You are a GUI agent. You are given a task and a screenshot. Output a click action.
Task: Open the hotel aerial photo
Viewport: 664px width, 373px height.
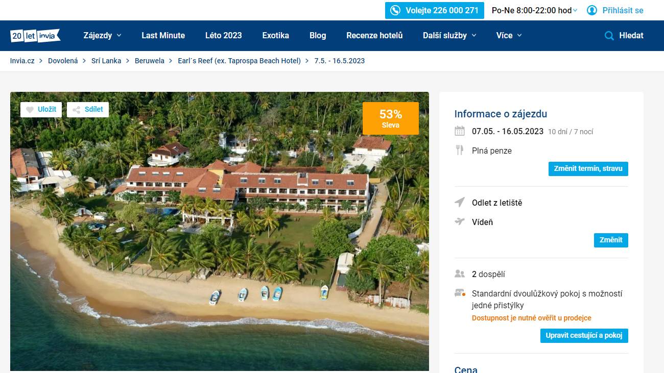click(x=220, y=231)
